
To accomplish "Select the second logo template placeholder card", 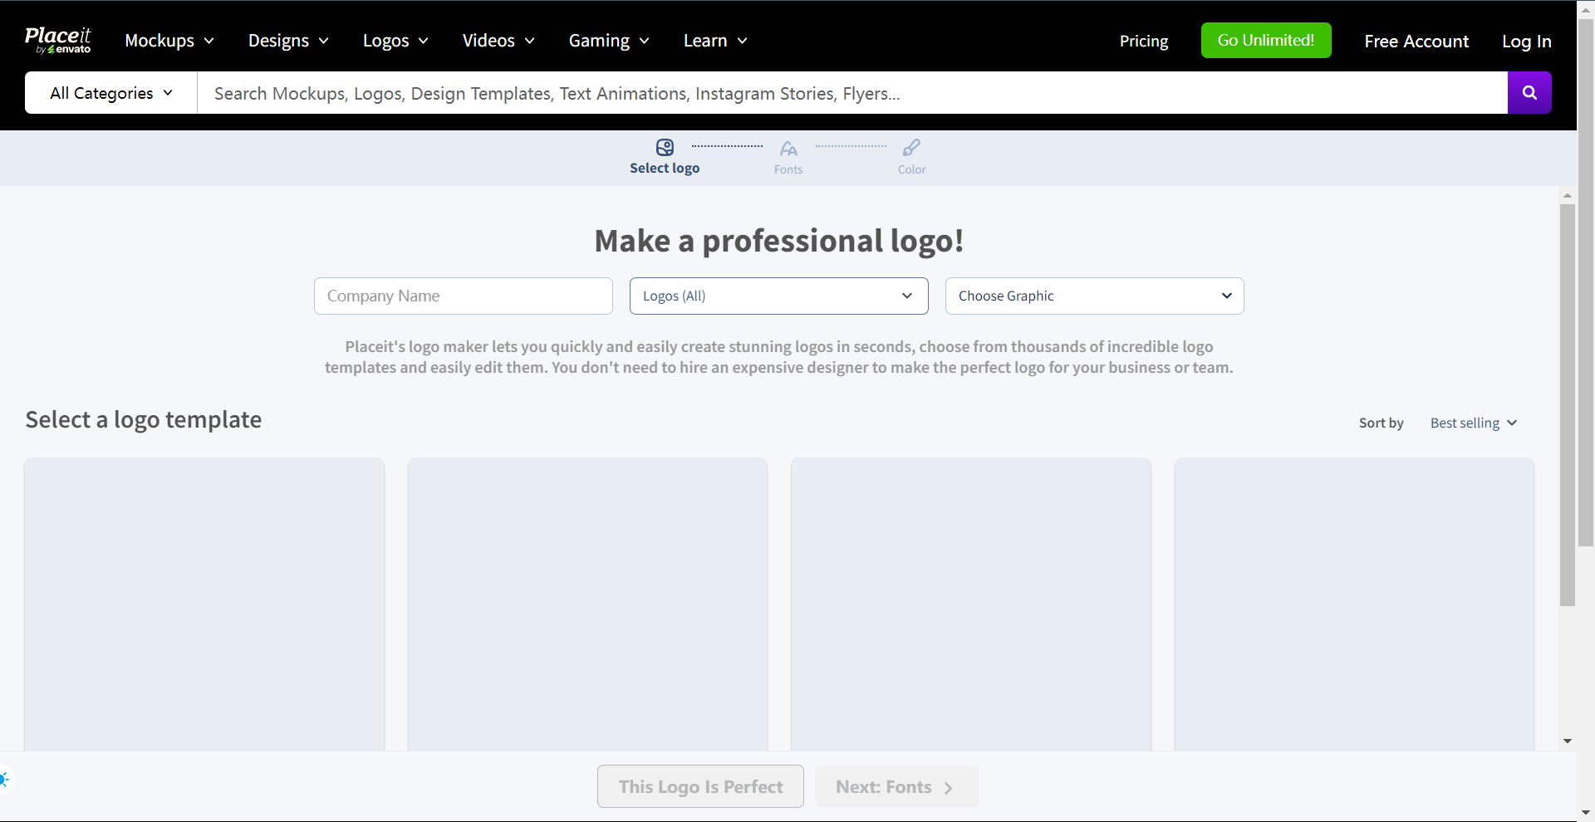I will tap(587, 604).
